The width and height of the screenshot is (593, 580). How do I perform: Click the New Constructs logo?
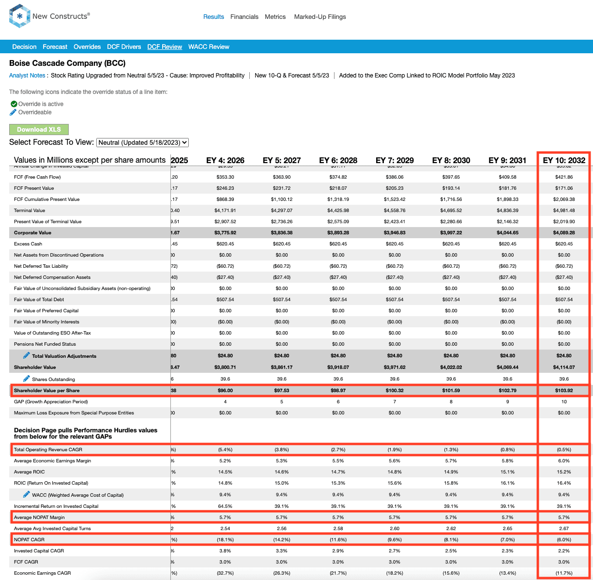[x=49, y=16]
